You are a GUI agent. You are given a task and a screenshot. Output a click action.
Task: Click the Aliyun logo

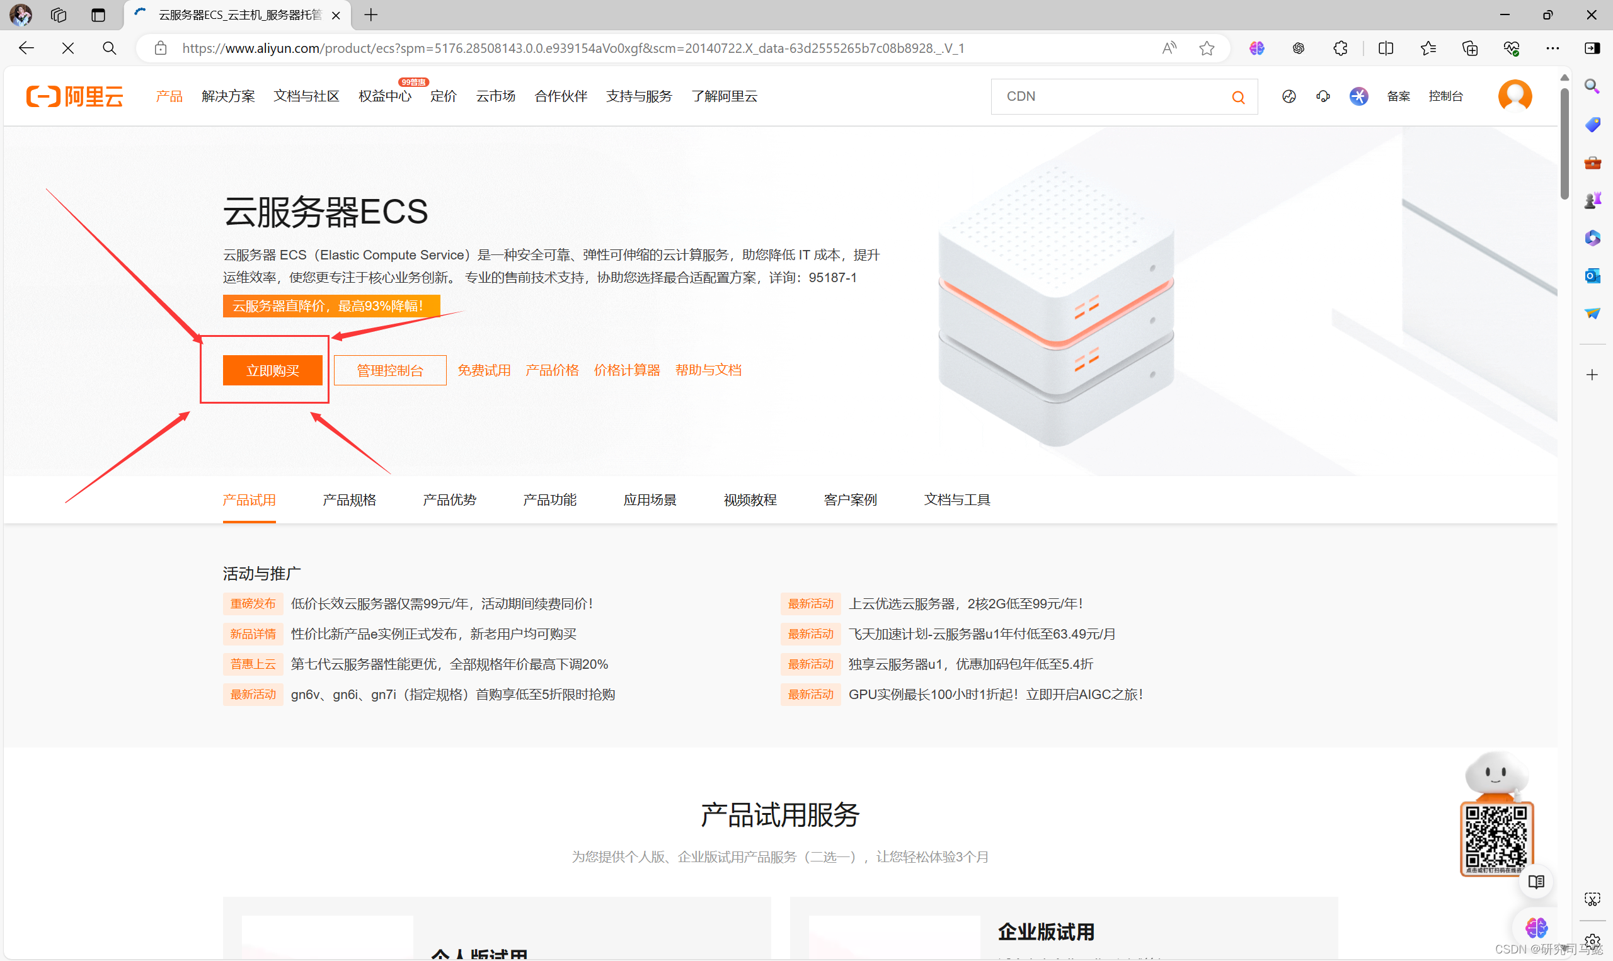point(74,96)
